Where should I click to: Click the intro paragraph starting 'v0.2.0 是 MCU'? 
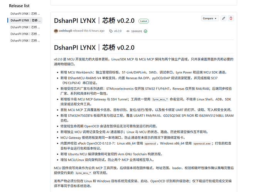point(143,62)
